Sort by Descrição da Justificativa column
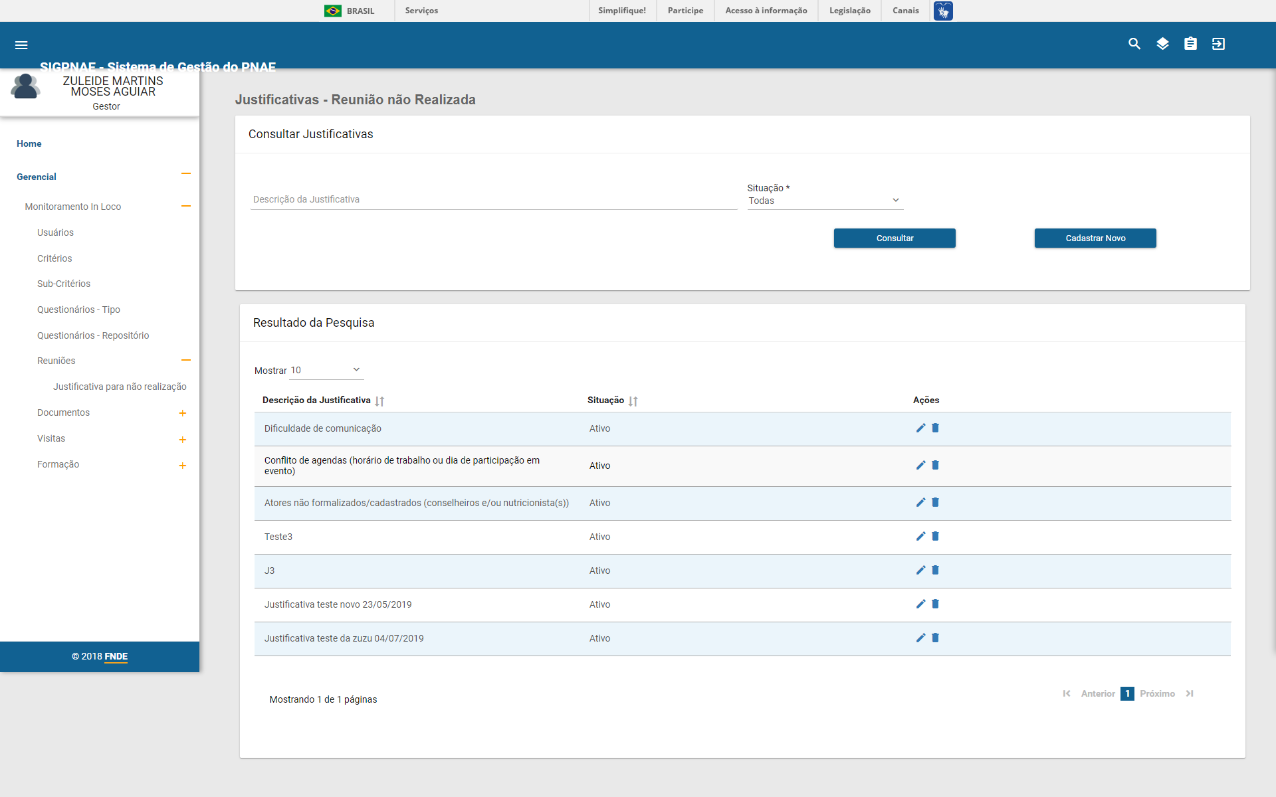This screenshot has width=1276, height=797. tap(379, 401)
